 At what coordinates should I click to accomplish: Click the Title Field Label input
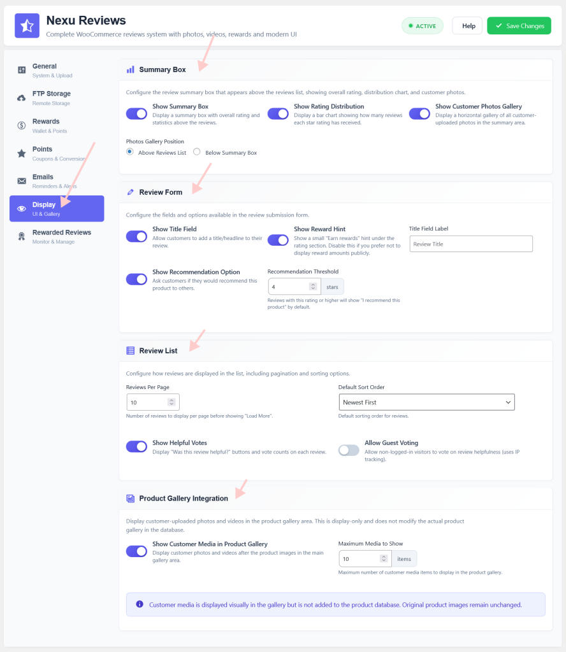[x=471, y=244]
